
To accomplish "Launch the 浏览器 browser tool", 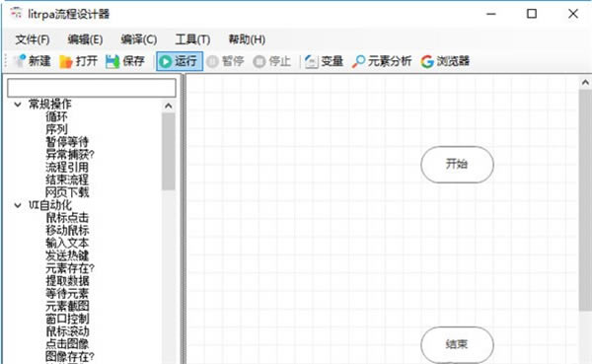I will (445, 61).
